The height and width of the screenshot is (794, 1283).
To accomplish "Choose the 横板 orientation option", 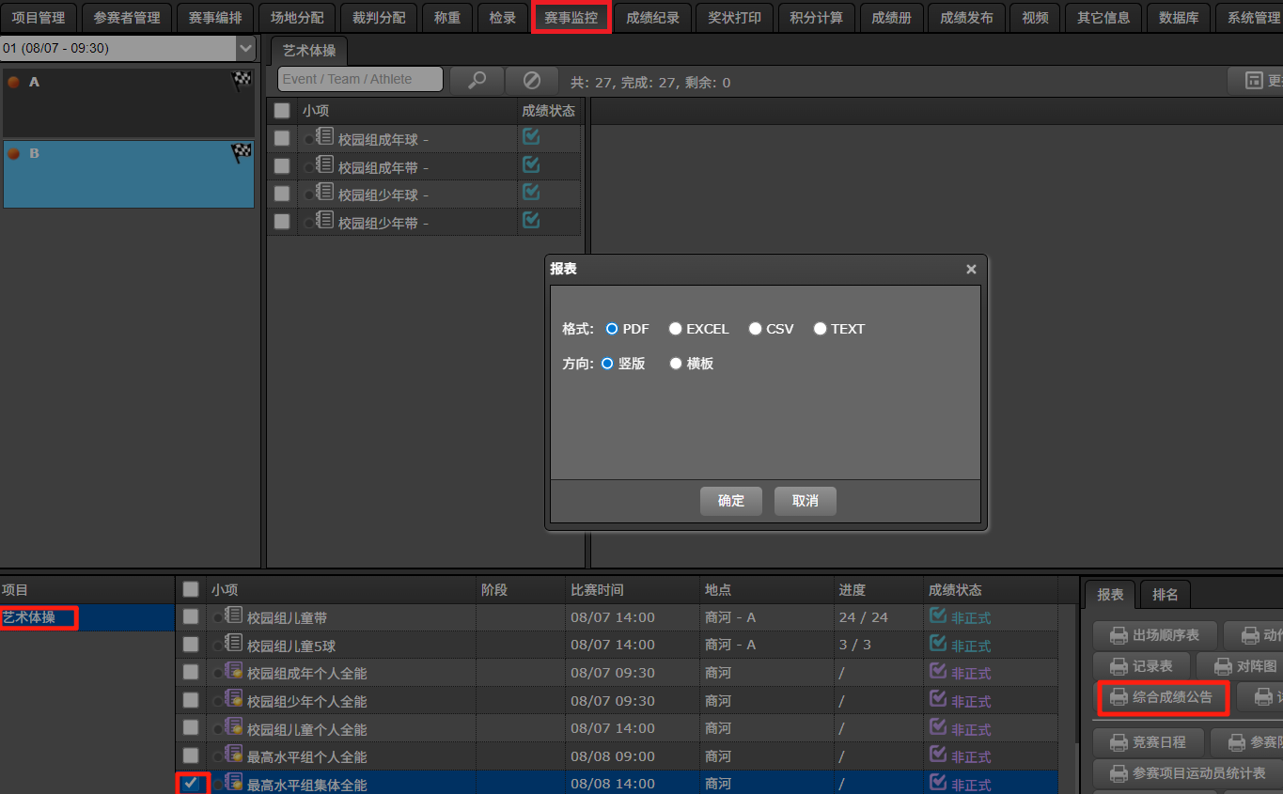I will pyautogui.click(x=676, y=364).
